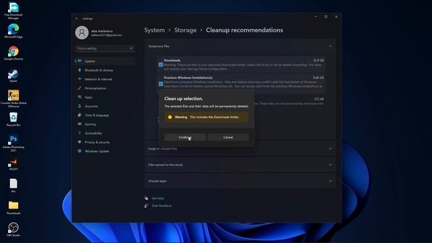432x243 pixels.
Task: Open Gaming settings
Action: click(105, 124)
